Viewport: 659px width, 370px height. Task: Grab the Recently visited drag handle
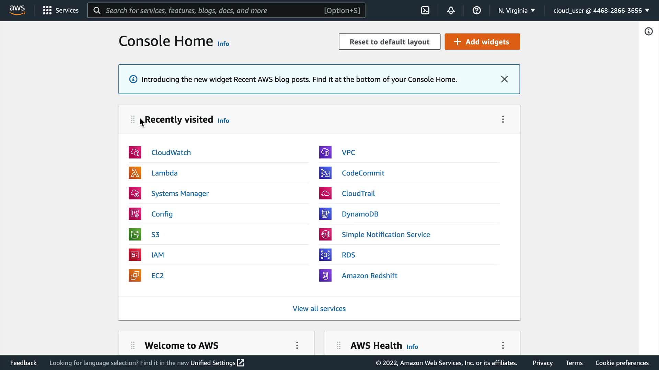133,119
